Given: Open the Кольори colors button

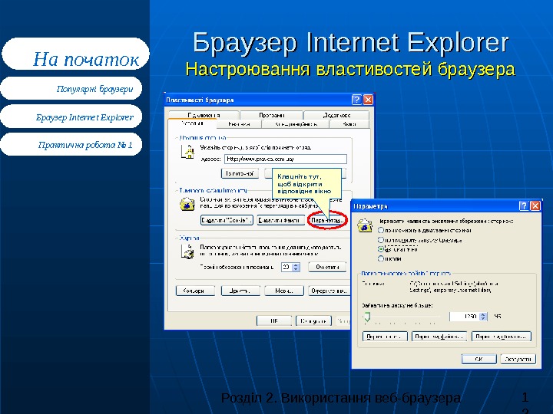Looking at the screenshot, I should click(195, 291).
